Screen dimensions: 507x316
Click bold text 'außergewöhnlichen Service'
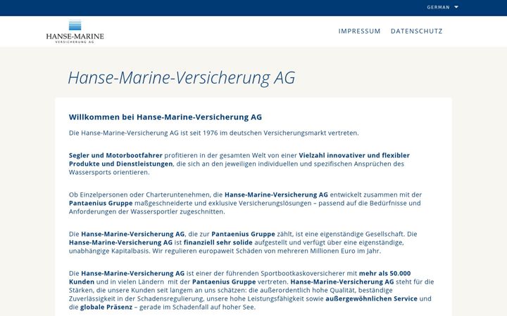tap(371, 298)
